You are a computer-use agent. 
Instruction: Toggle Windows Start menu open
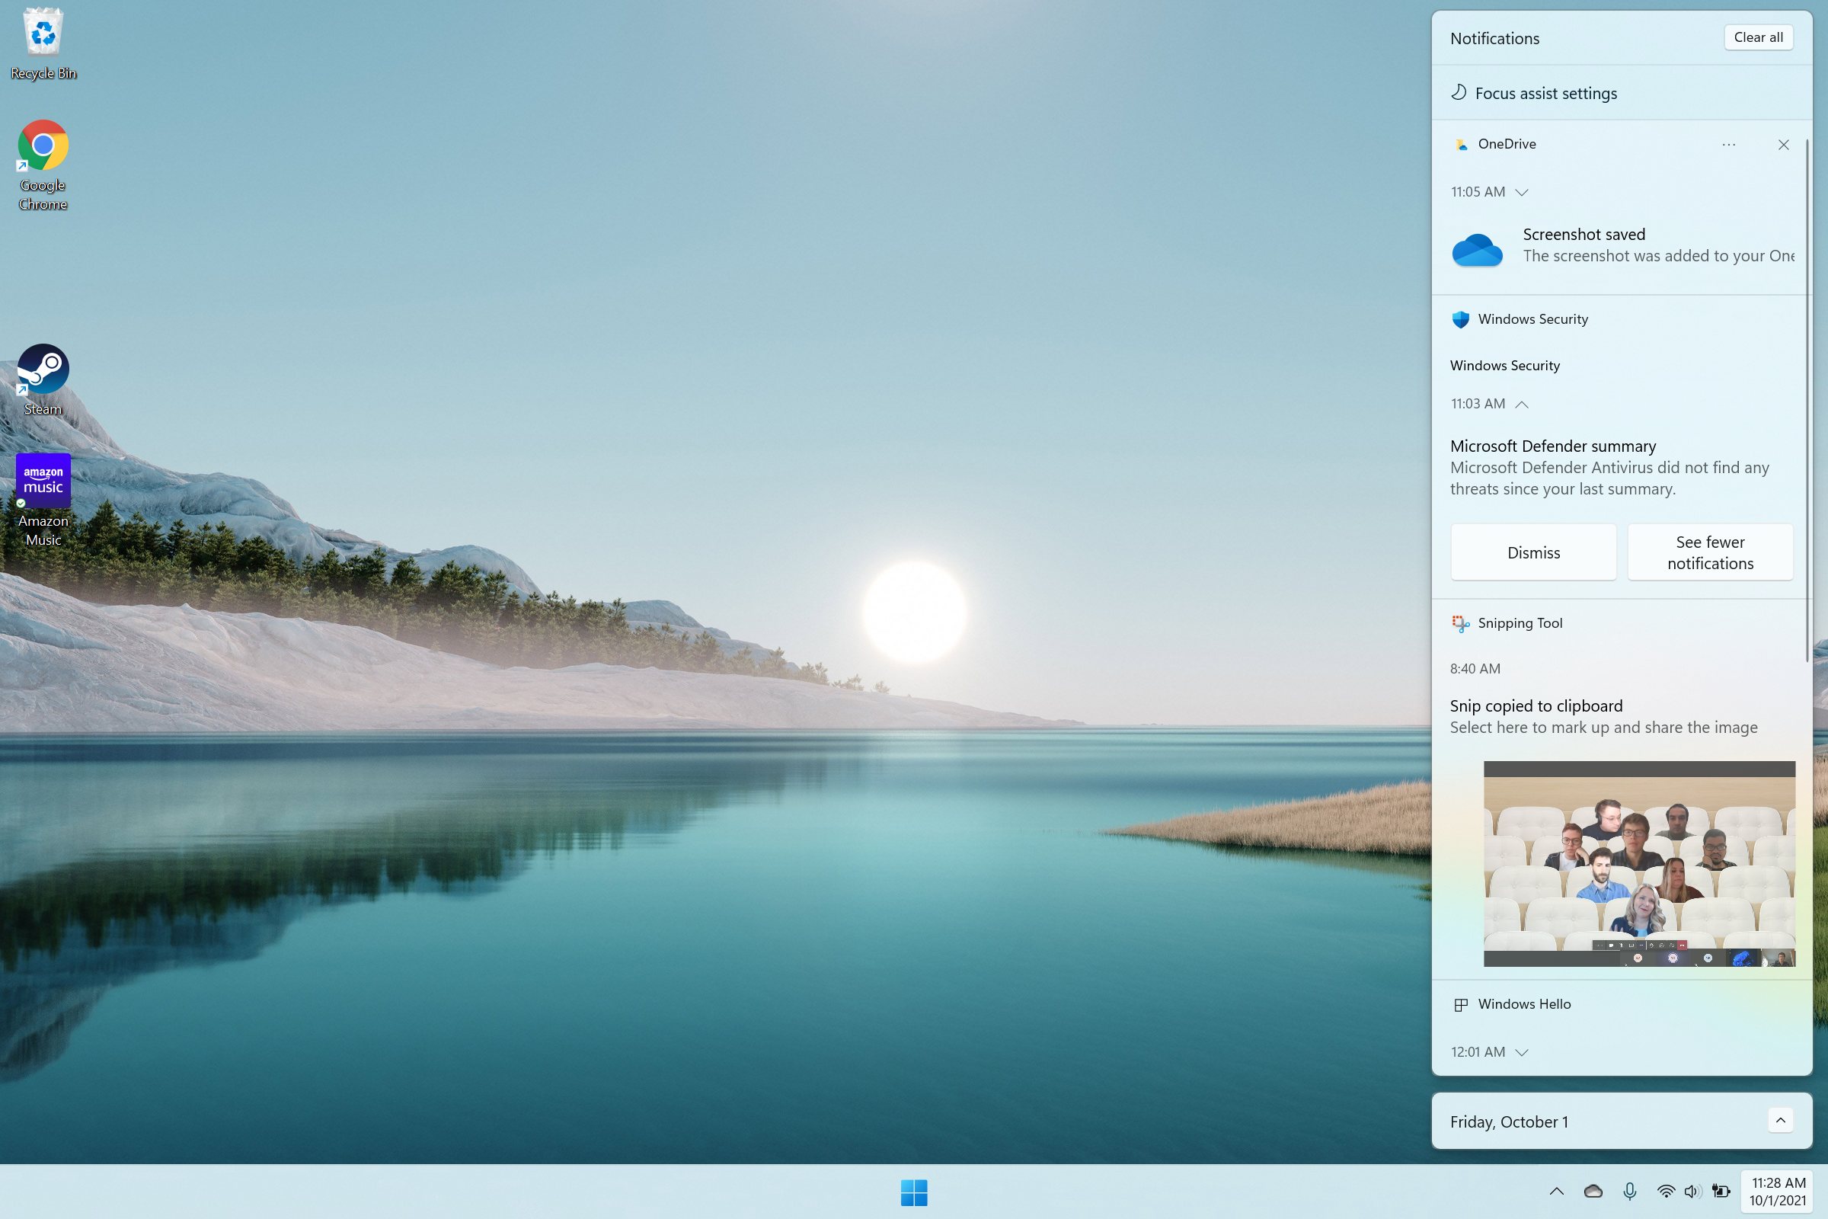[914, 1192]
